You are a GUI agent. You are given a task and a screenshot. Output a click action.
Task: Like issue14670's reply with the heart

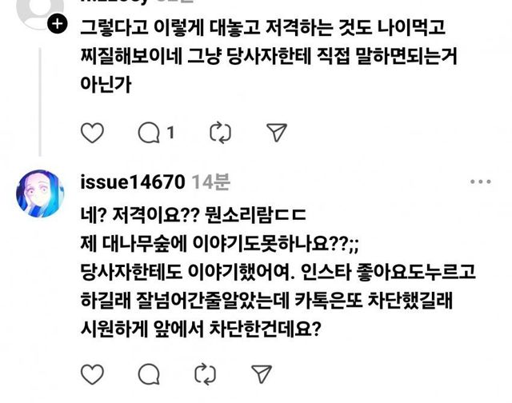[92, 374]
